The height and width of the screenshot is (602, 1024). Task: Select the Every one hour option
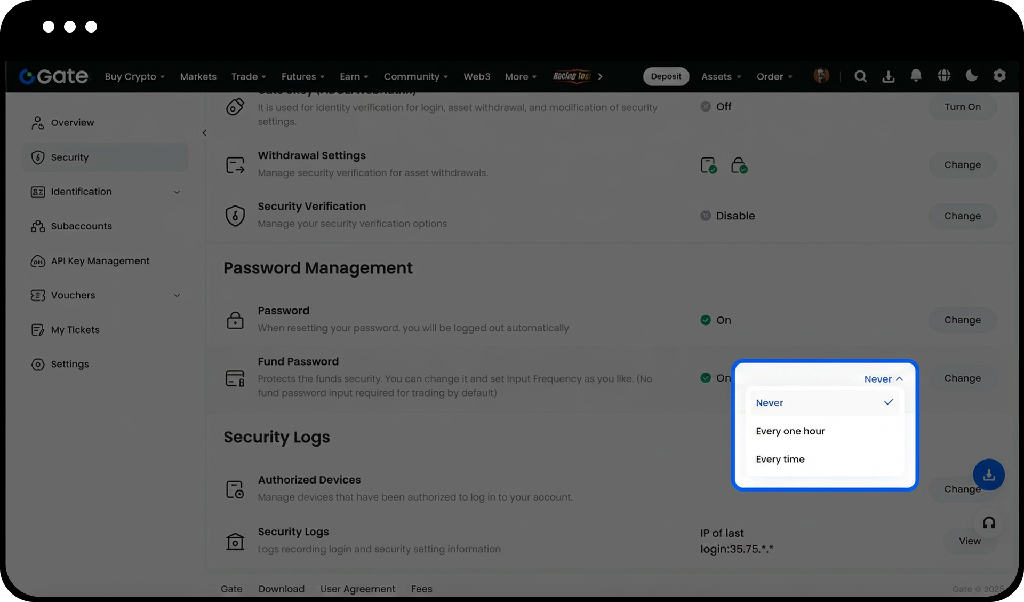[790, 431]
